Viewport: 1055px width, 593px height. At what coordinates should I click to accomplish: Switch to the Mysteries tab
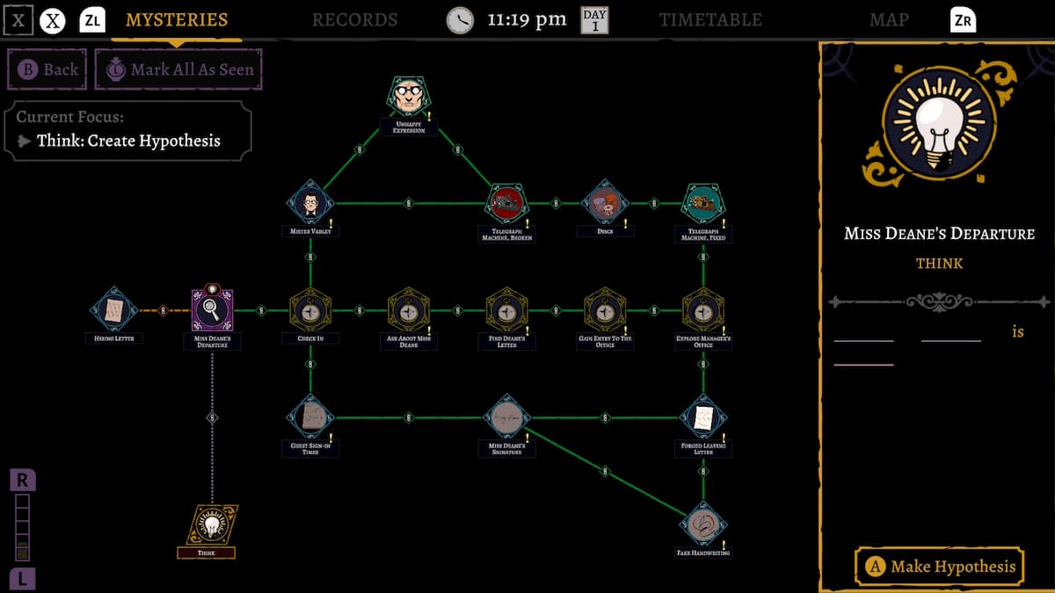click(177, 19)
